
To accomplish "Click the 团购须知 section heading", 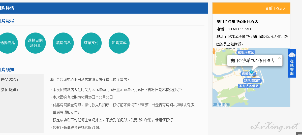I will (x=7, y=70).
